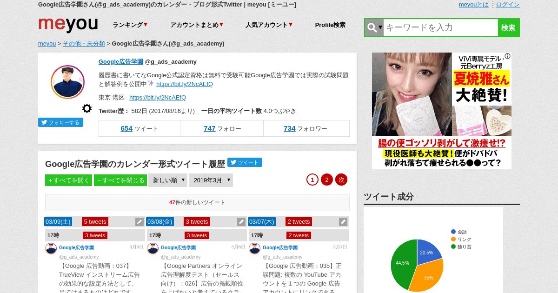Image resolution: width=558 pixels, height=293 pixels.
Task: Select the 03/07(木) date header
Action: (262, 221)
